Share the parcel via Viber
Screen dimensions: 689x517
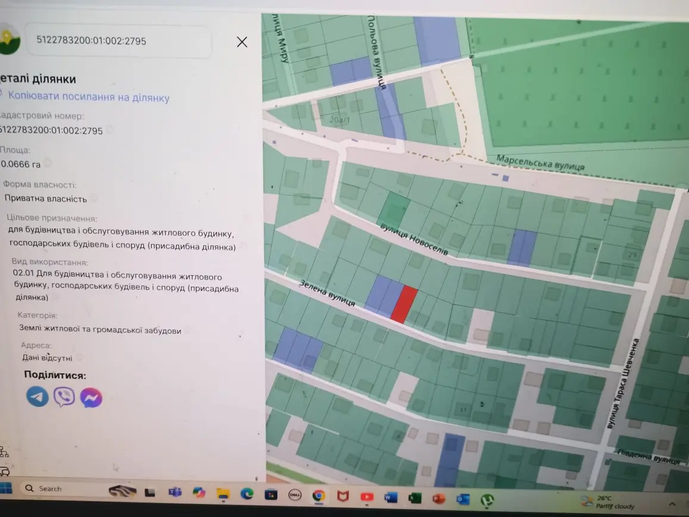(x=64, y=397)
